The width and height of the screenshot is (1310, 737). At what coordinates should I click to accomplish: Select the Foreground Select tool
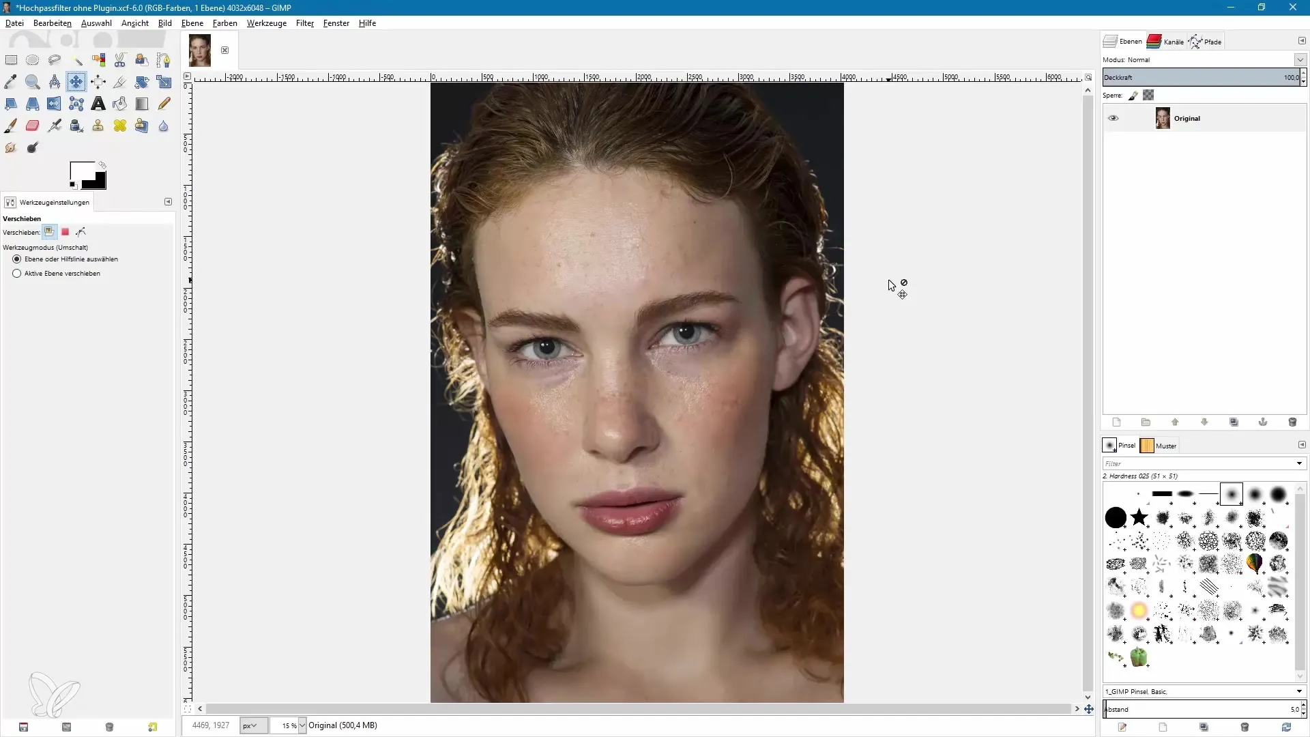142,60
